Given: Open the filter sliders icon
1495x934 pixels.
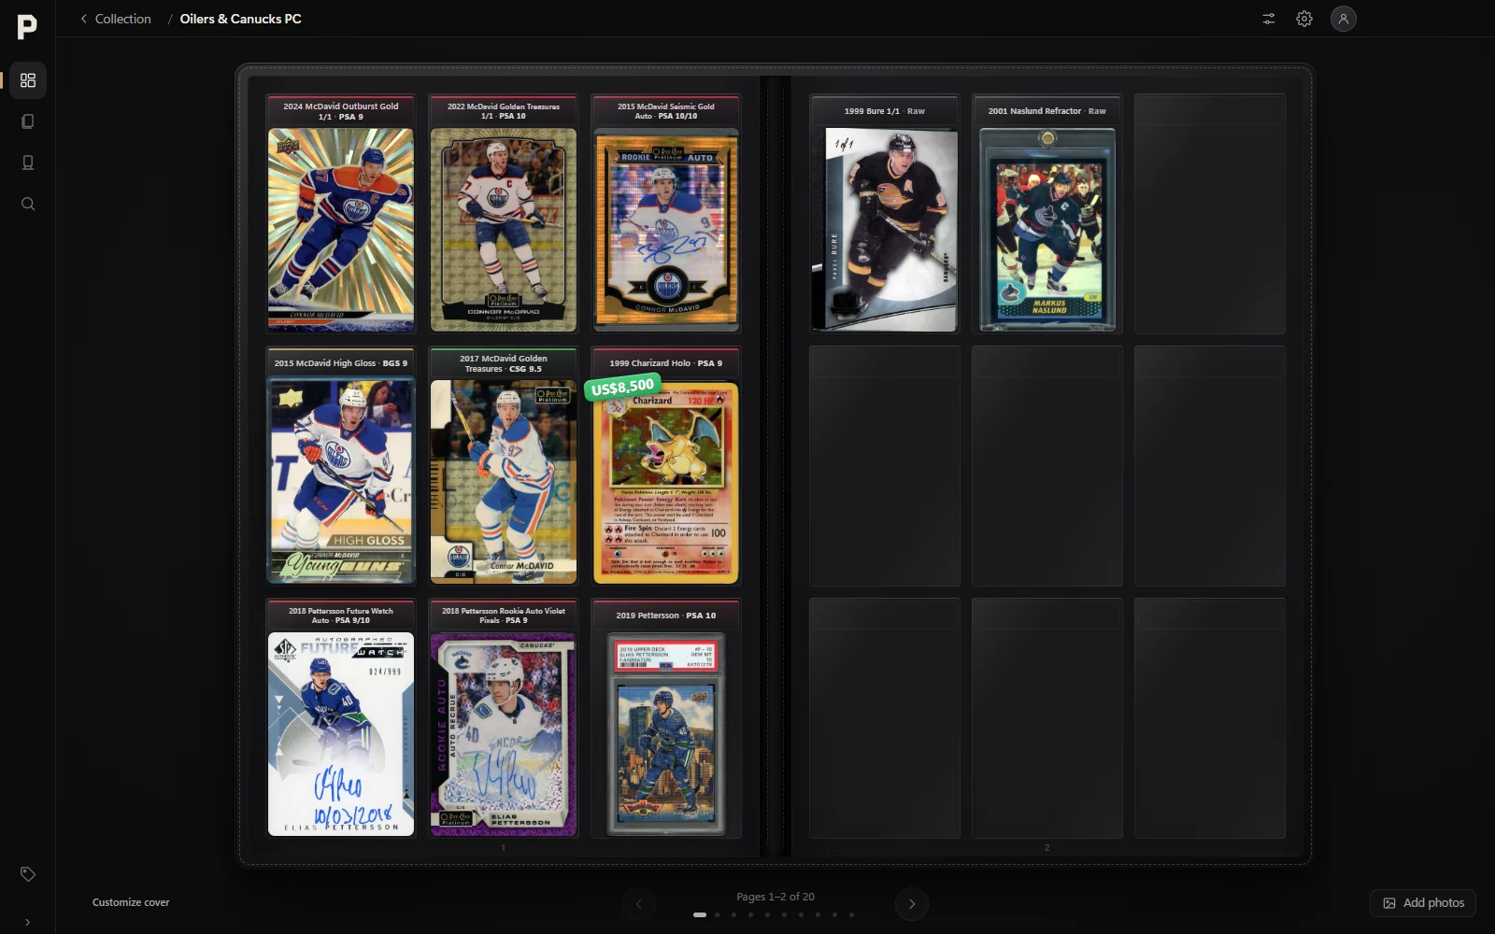Looking at the screenshot, I should [1269, 19].
